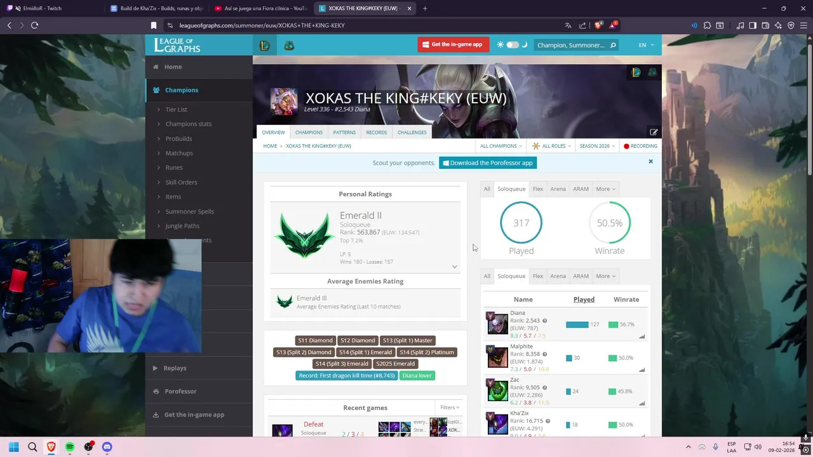Click the Windows Start button
The image size is (813, 457).
pos(14,447)
